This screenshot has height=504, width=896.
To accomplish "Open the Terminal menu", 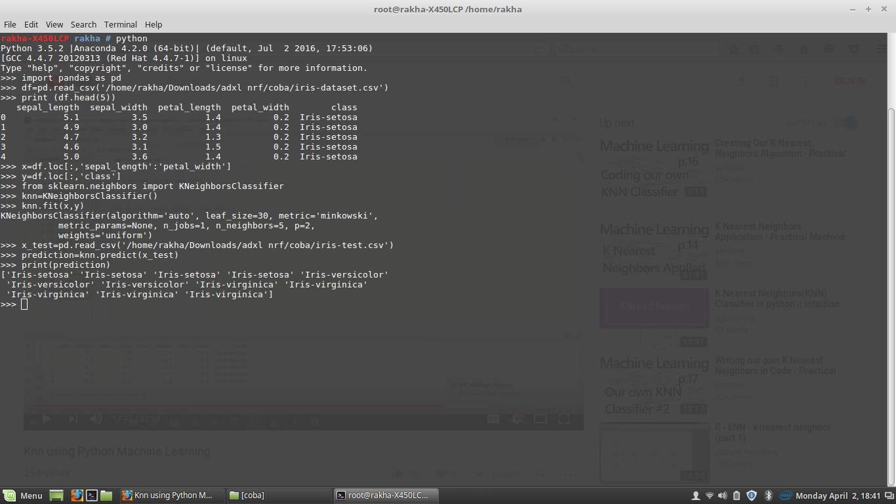I will coord(121,24).
